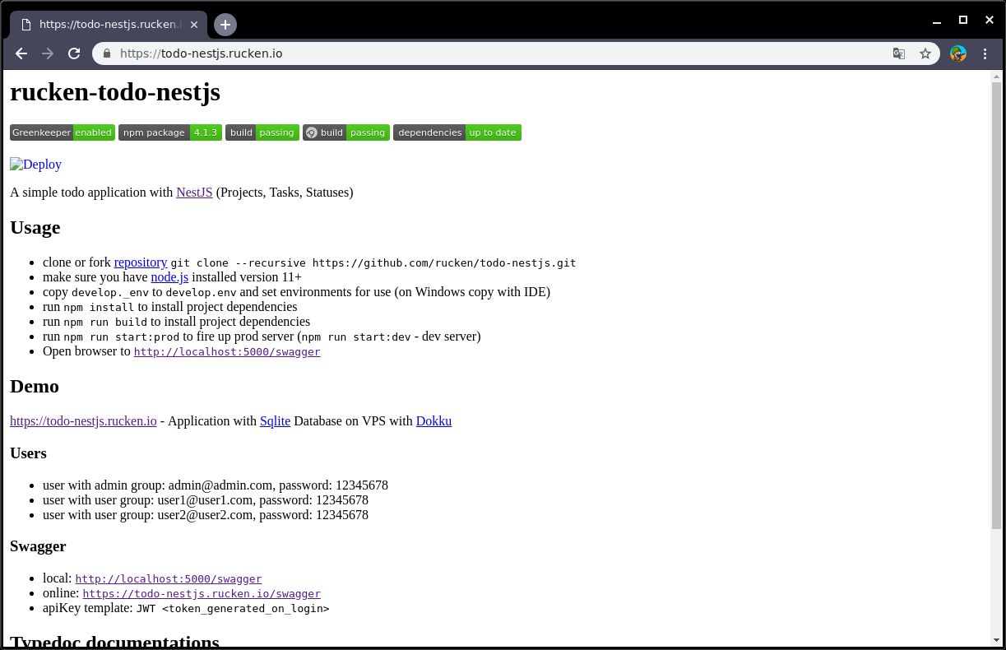This screenshot has width=1006, height=650.
Task: Click the user1@user1.com user line
Action: click(x=206, y=500)
